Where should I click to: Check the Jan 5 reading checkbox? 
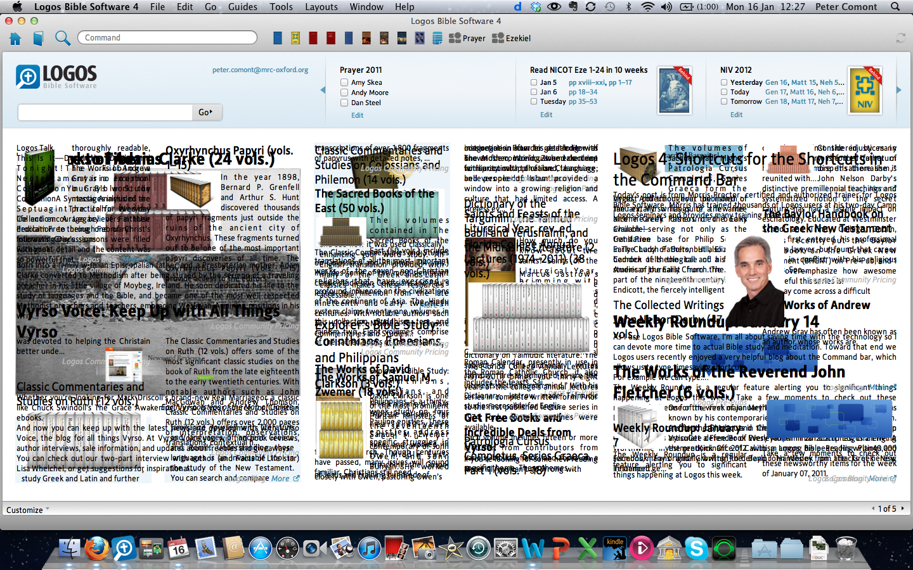click(x=534, y=82)
